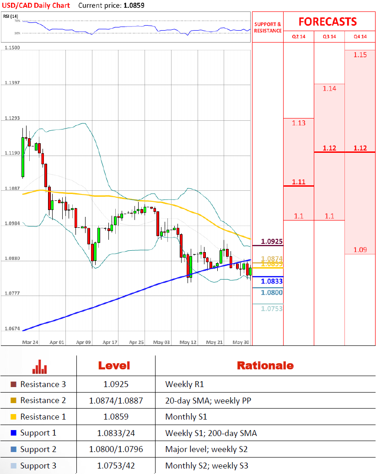Image resolution: width=376 pixels, height=474 pixels.
Task: Select the 'USD/CAD Daily Chart' title
Action: (x=36, y=5)
